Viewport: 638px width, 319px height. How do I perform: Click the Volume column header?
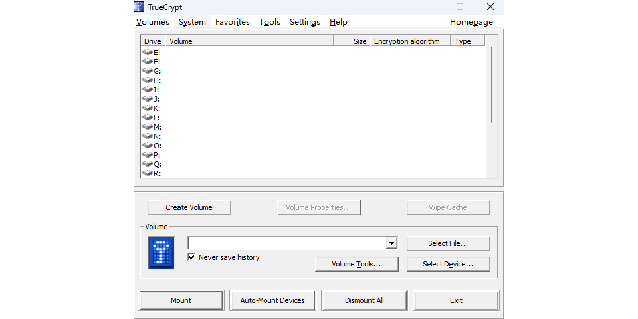250,41
